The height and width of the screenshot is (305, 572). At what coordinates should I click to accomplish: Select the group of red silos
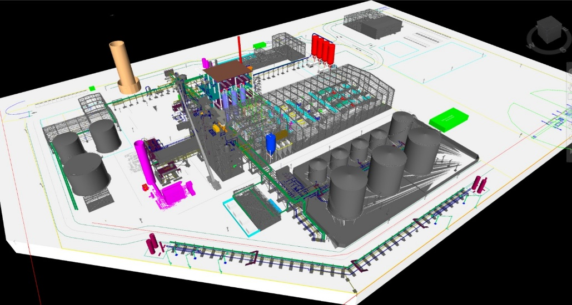322,49
